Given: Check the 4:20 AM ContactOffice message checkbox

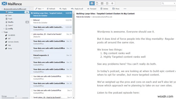Looking at the screenshot, I should click(32, 27).
